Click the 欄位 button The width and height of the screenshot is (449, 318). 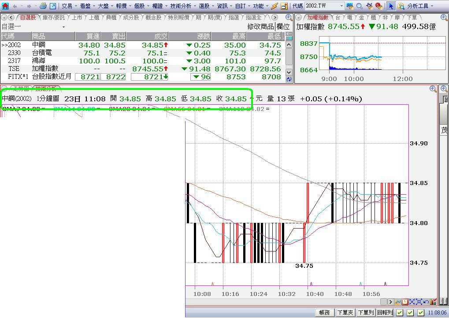[283, 26]
